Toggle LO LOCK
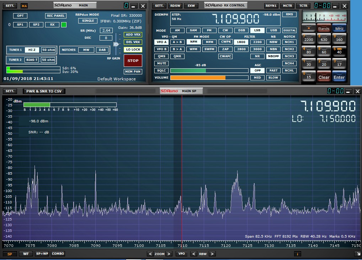Image resolution: width=362 pixels, height=260 pixels. point(133,49)
